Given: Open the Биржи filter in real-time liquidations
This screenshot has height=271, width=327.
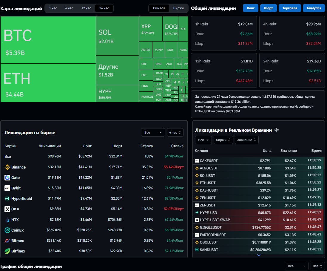Looking at the screenshot, I should [x=223, y=140].
